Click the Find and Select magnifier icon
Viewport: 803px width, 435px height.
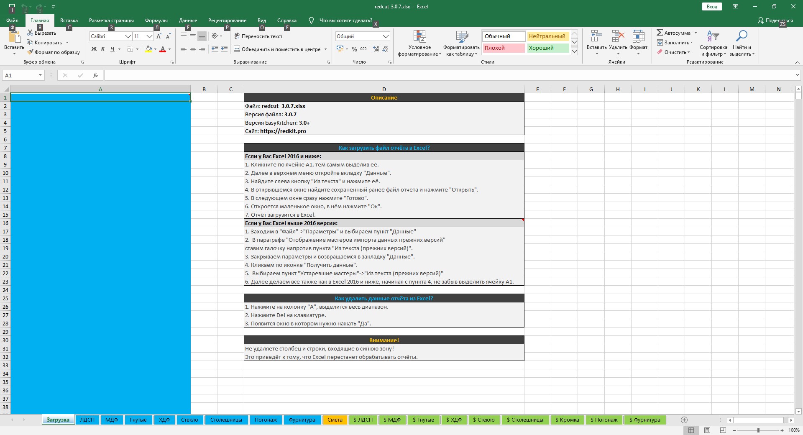(742, 36)
